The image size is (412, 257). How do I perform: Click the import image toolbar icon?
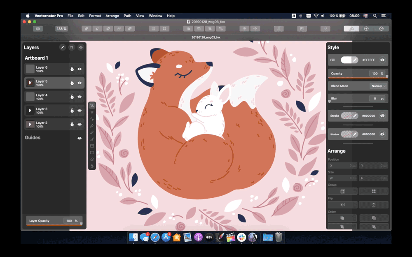(x=302, y=29)
